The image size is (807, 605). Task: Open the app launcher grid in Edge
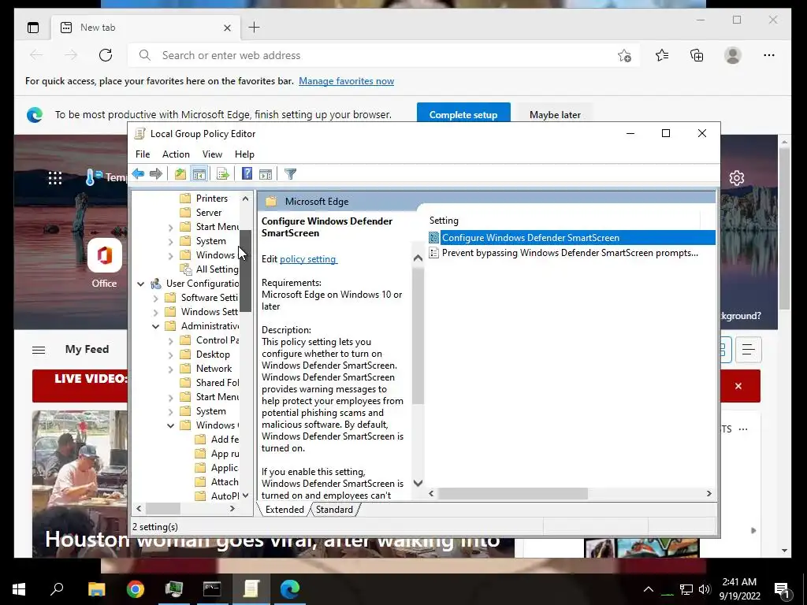[x=55, y=178]
